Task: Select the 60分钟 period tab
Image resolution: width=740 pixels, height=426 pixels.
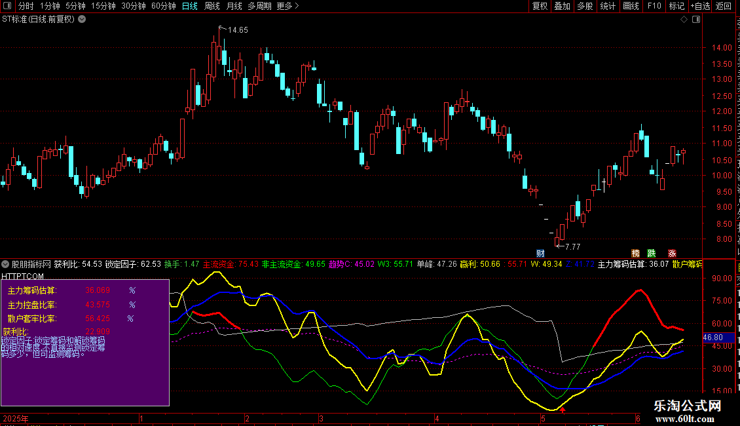Action: tap(164, 6)
